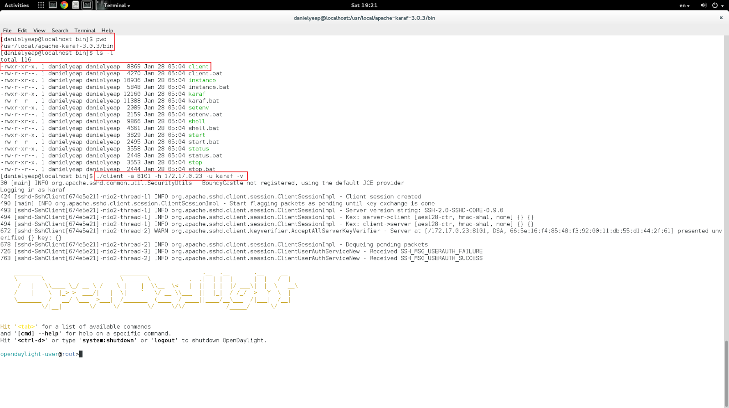Viewport: 729px width, 408px height.
Task: Click the /usr/local/apache-karaf-3.0.3/bin output line
Action: (x=57, y=46)
